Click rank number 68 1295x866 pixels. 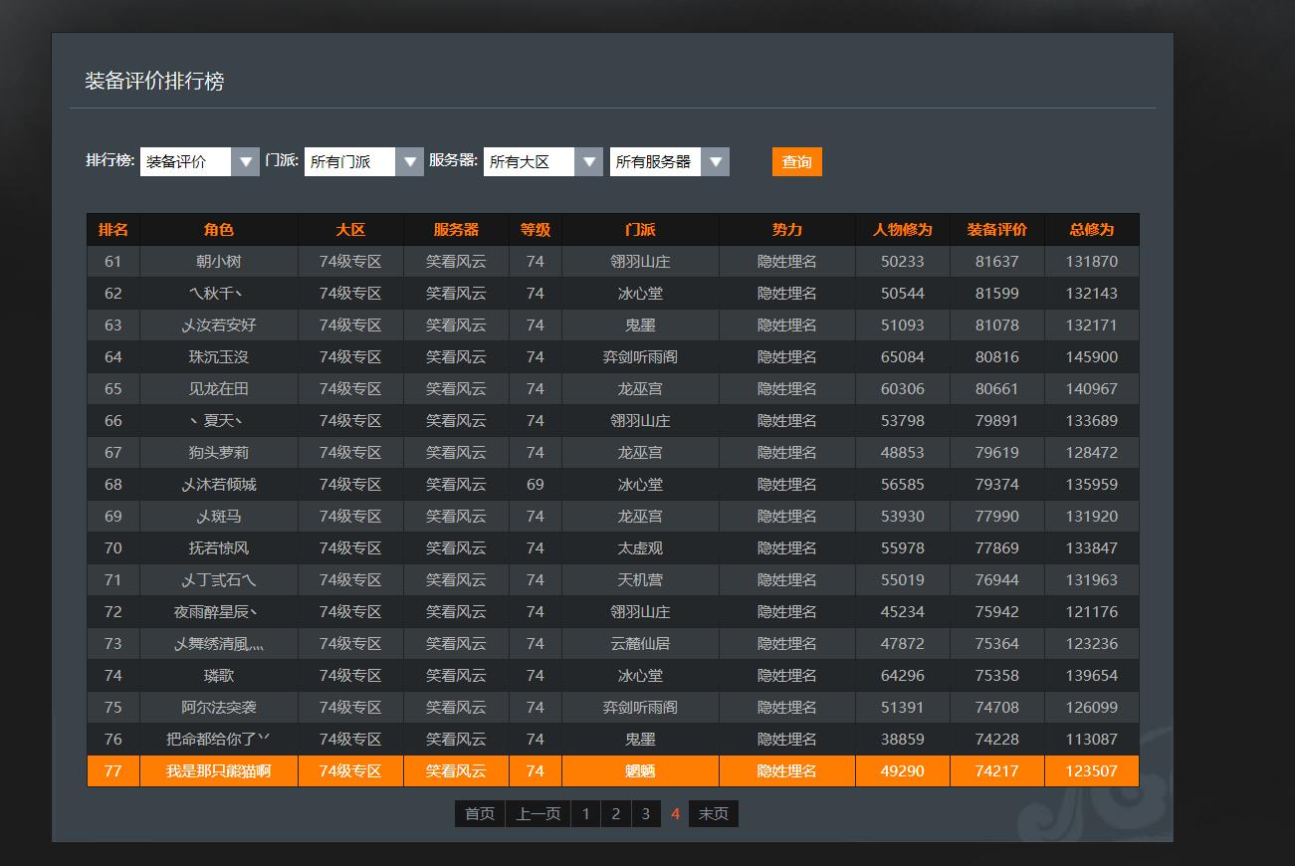point(113,485)
